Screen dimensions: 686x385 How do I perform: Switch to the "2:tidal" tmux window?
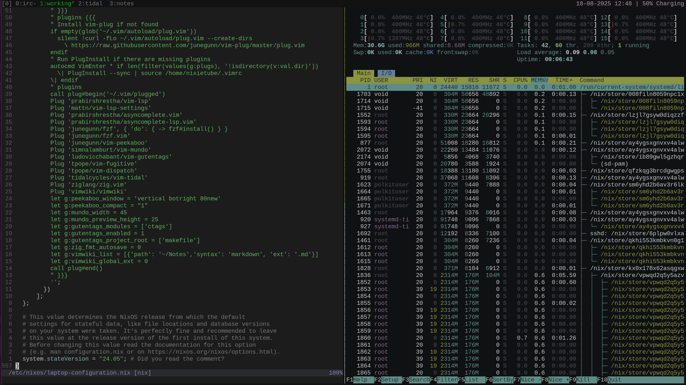(90, 3)
